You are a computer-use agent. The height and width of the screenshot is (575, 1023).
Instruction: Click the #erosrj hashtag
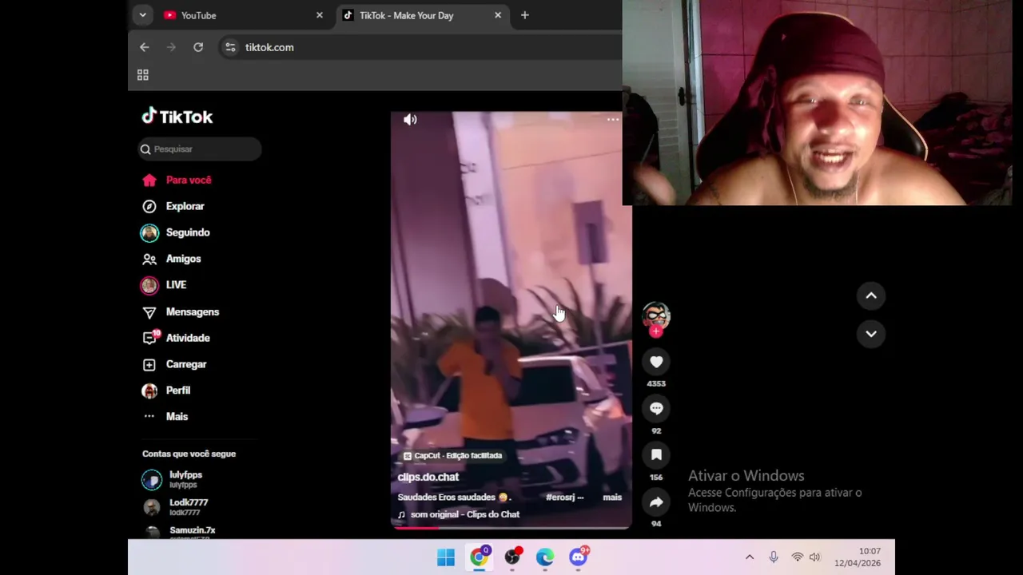pos(560,497)
